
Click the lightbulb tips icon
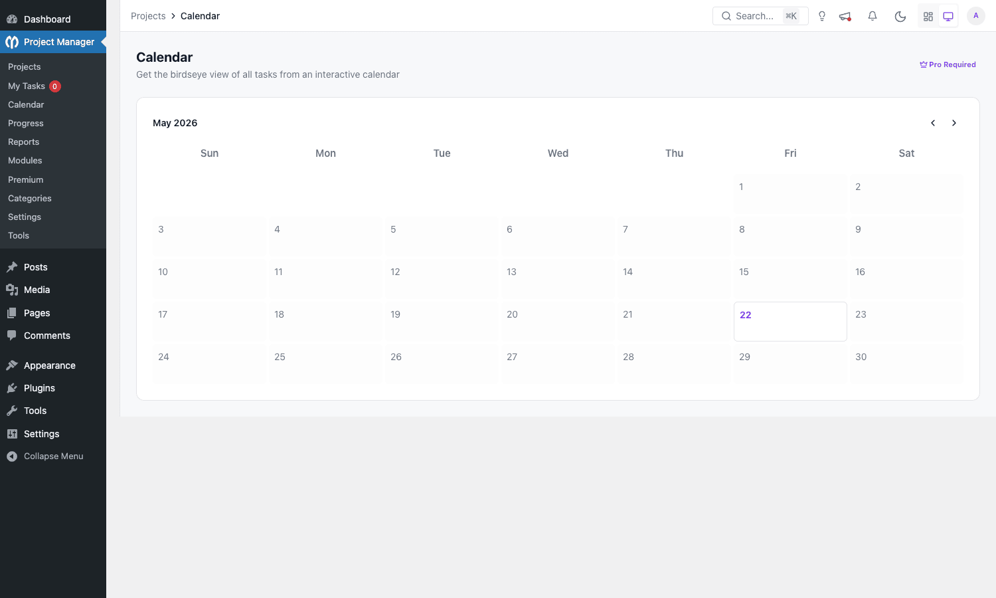[822, 16]
